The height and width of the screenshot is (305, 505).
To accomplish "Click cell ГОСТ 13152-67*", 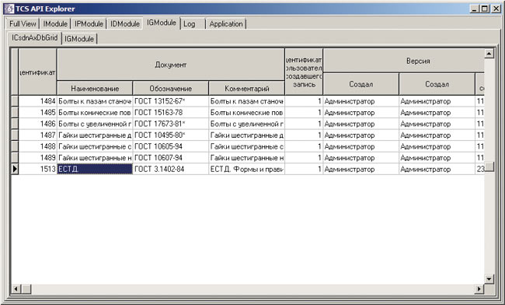I will pos(171,101).
